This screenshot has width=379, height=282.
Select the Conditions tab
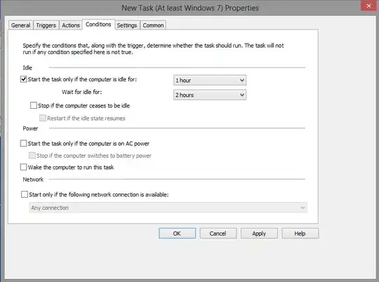pyautogui.click(x=98, y=25)
